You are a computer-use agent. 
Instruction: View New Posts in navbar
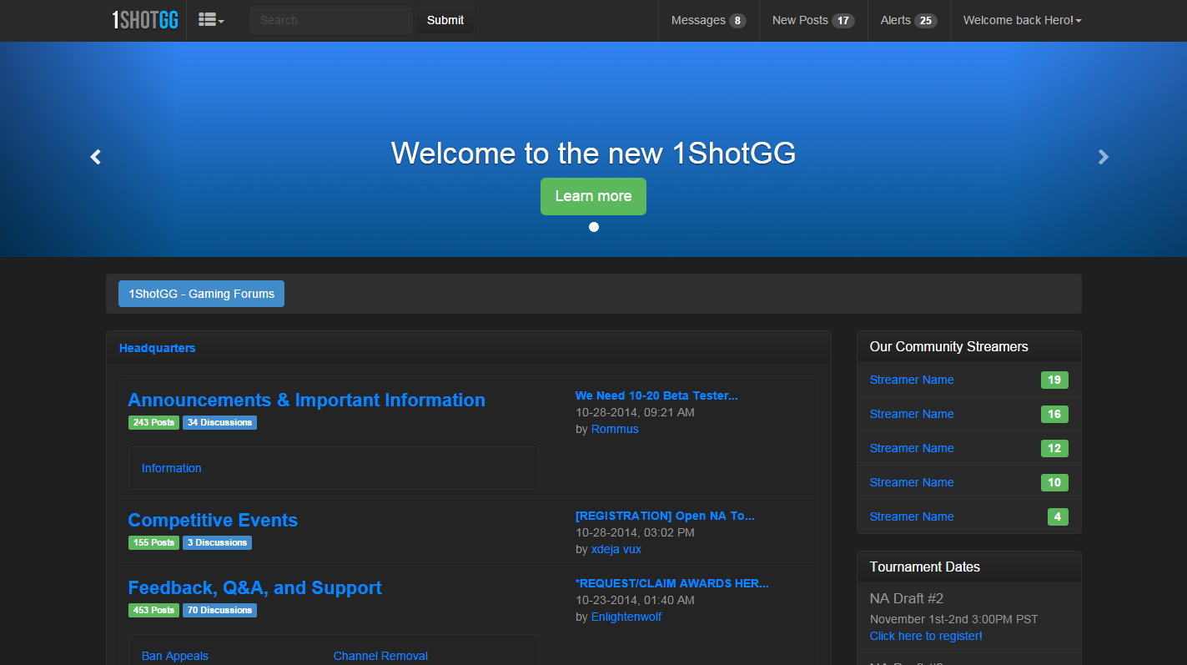click(x=813, y=20)
